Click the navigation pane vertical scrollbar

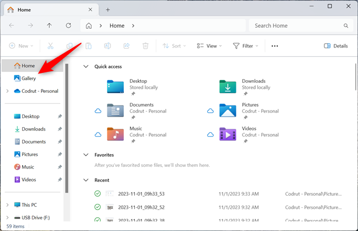67,127
